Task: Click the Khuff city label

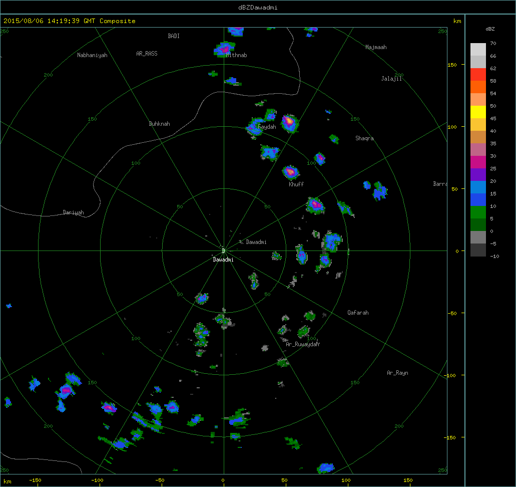Action: (296, 184)
